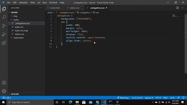Image resolution: width=187 pixels, height=105 pixels.
Task: Split the editor to the right
Action: (177, 8)
